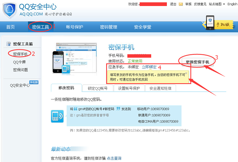Click the 联通用户:1069070069 number

(x=154, y=115)
